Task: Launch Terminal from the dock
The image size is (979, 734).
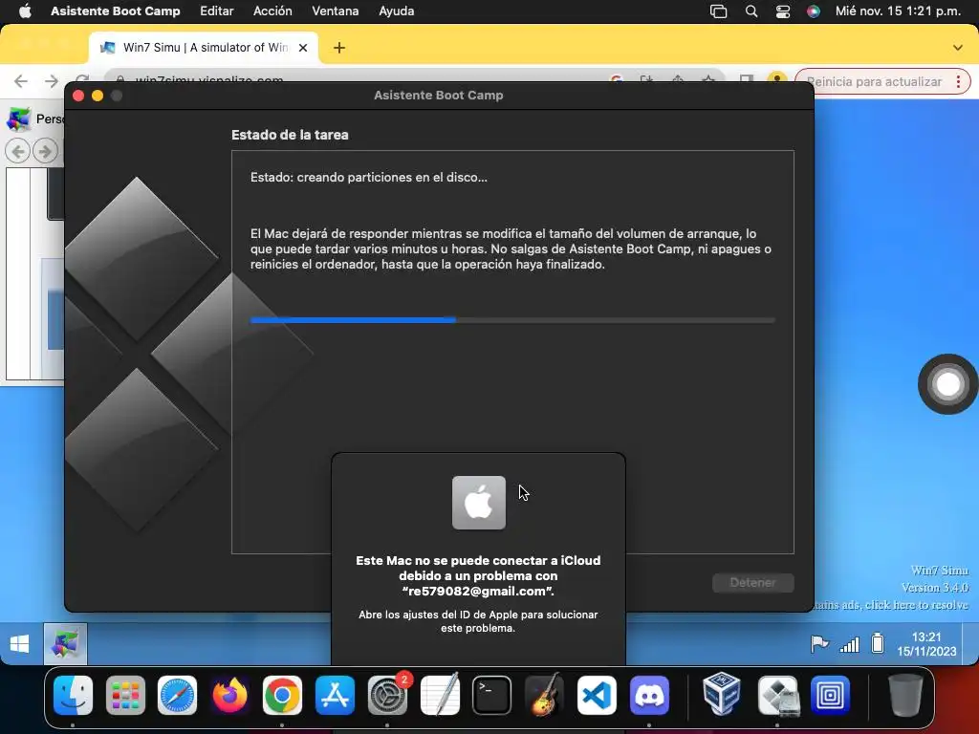Action: tap(492, 695)
